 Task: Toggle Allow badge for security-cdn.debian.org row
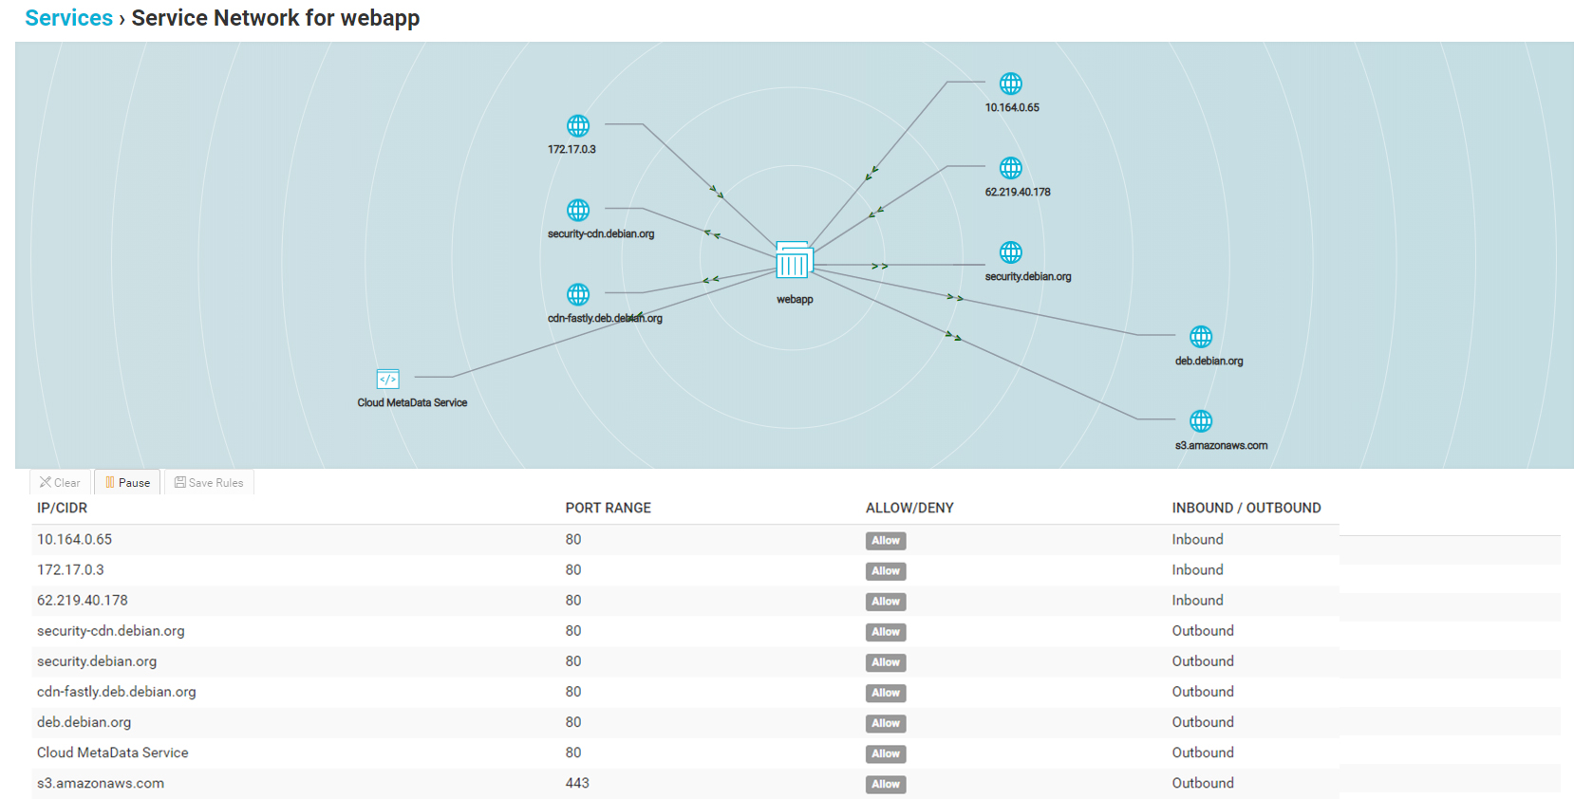click(x=886, y=632)
